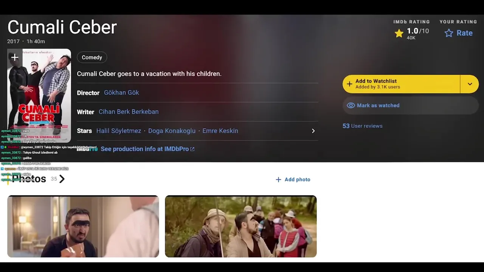Open See production info at IMDbPro link

coord(147,149)
